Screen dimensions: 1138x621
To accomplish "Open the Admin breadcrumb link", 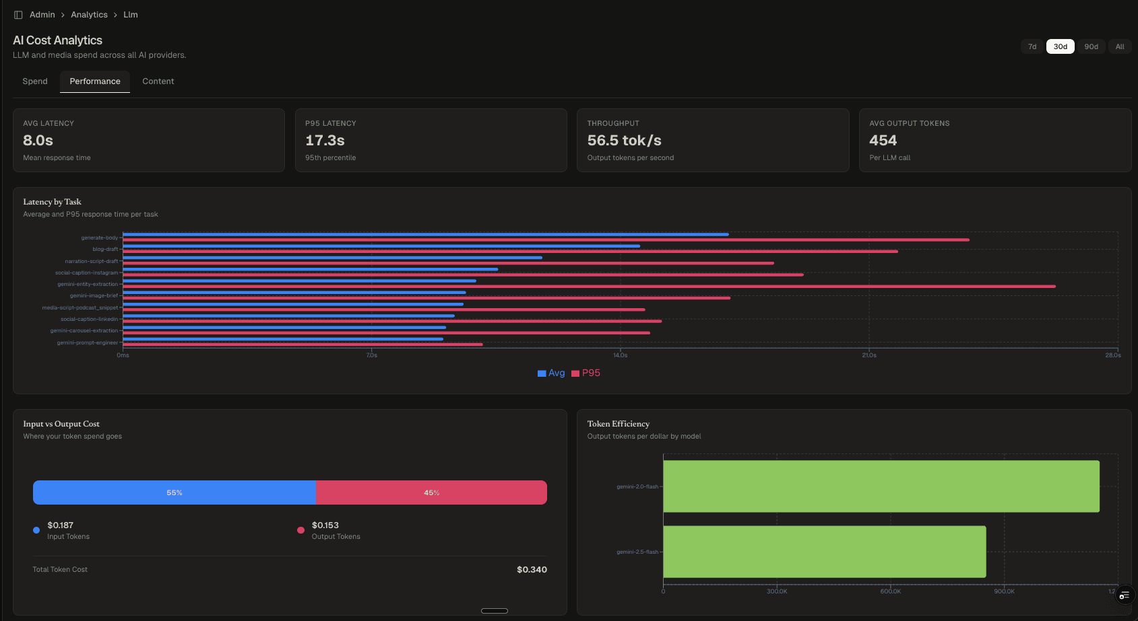I will tap(42, 14).
